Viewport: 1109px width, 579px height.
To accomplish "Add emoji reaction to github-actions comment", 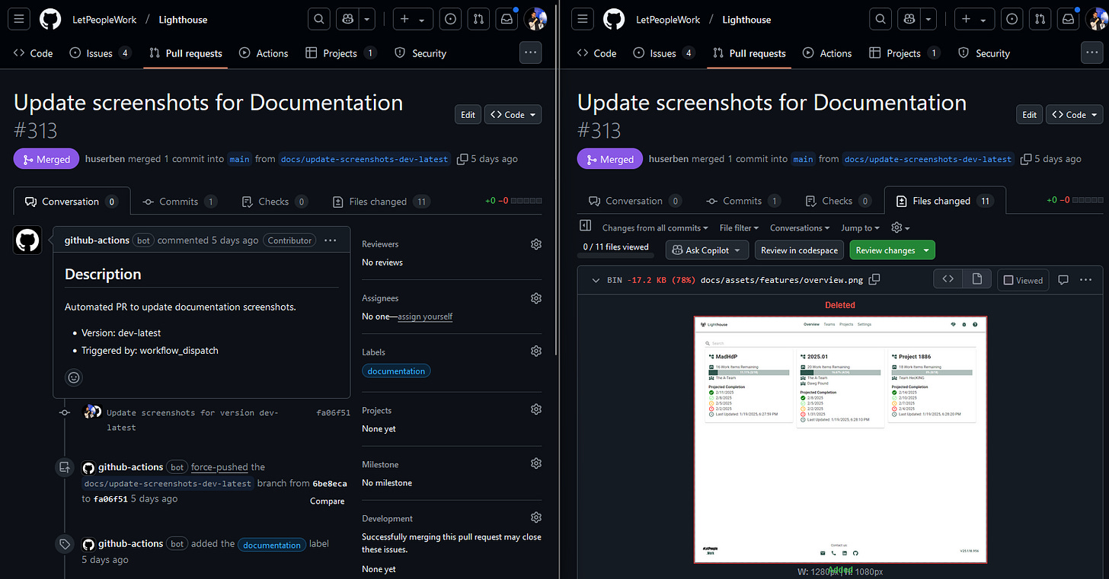I will (x=74, y=377).
